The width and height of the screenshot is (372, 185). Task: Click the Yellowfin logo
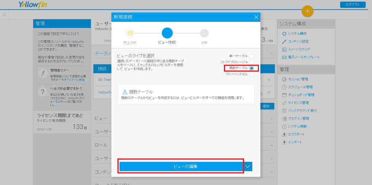pos(33,5)
